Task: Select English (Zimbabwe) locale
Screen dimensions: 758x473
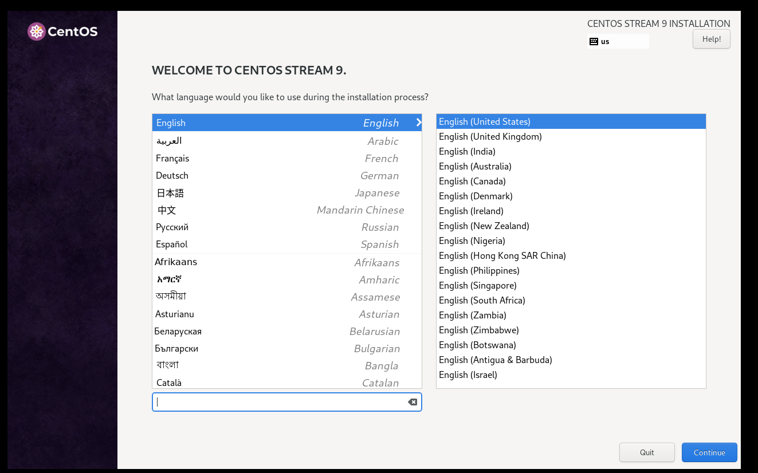Action: click(571, 330)
